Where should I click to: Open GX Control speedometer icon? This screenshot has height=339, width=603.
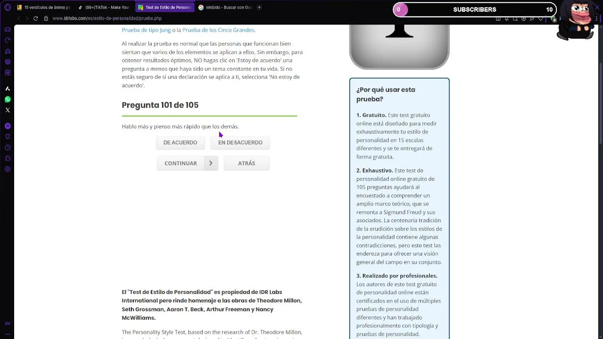point(8,40)
